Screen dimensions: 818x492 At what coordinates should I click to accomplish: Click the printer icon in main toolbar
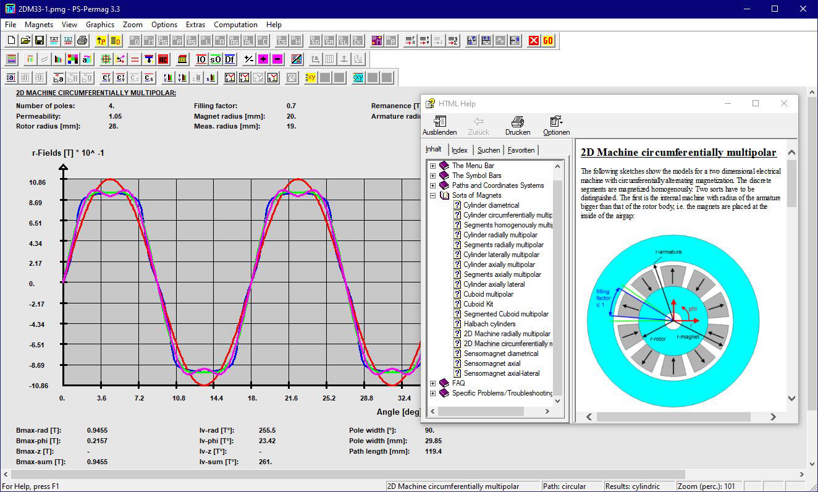[82, 41]
